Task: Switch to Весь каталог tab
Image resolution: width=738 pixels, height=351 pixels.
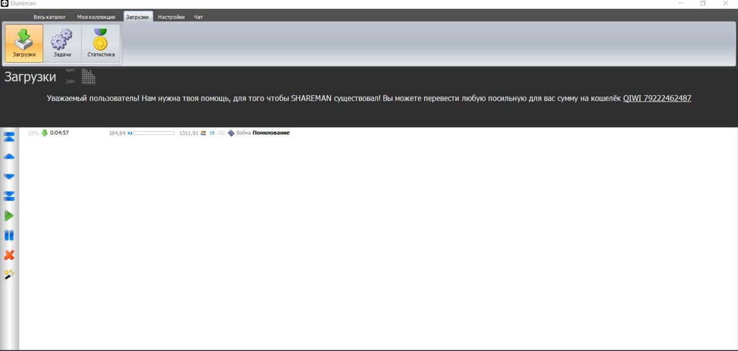Action: (50, 17)
